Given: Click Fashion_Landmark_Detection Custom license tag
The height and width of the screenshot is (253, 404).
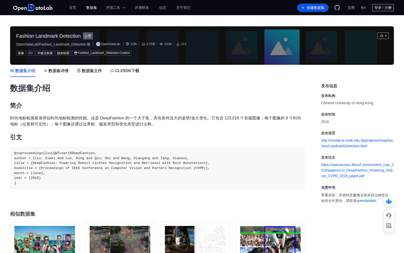Looking at the screenshot, I should click(102, 53).
